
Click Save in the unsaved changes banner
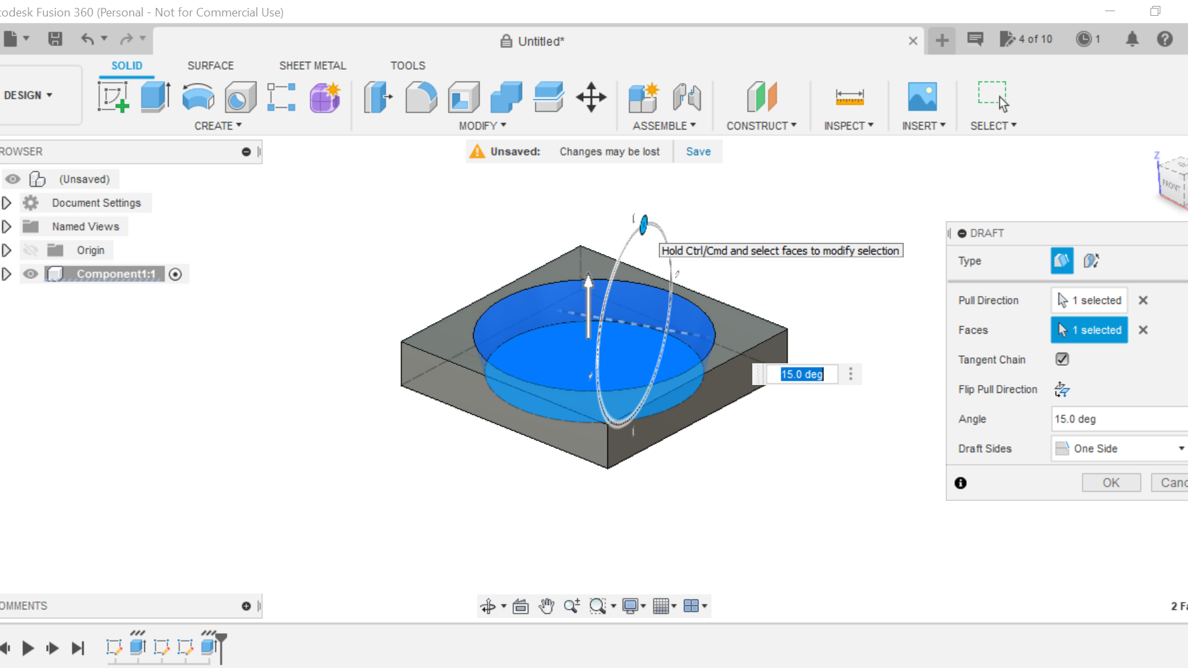click(x=698, y=151)
